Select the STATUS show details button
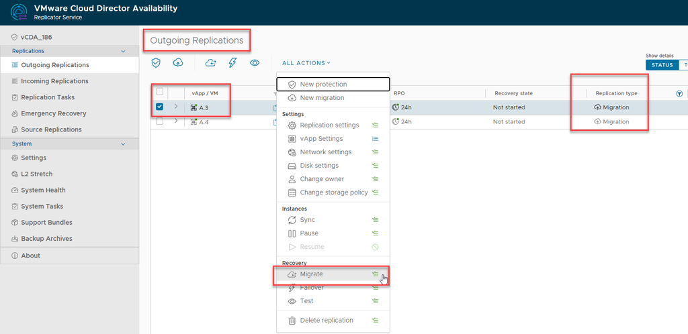The height and width of the screenshot is (334, 688). 662,65
